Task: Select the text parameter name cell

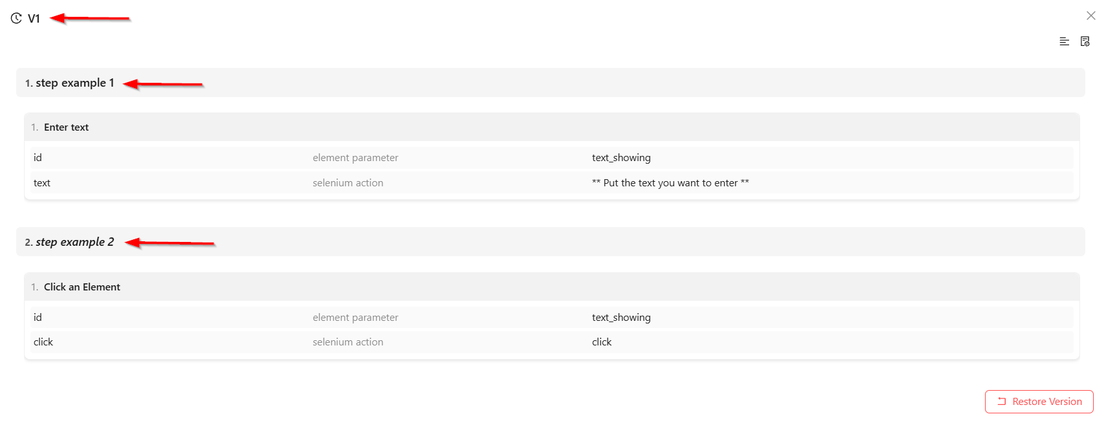Action: [42, 183]
